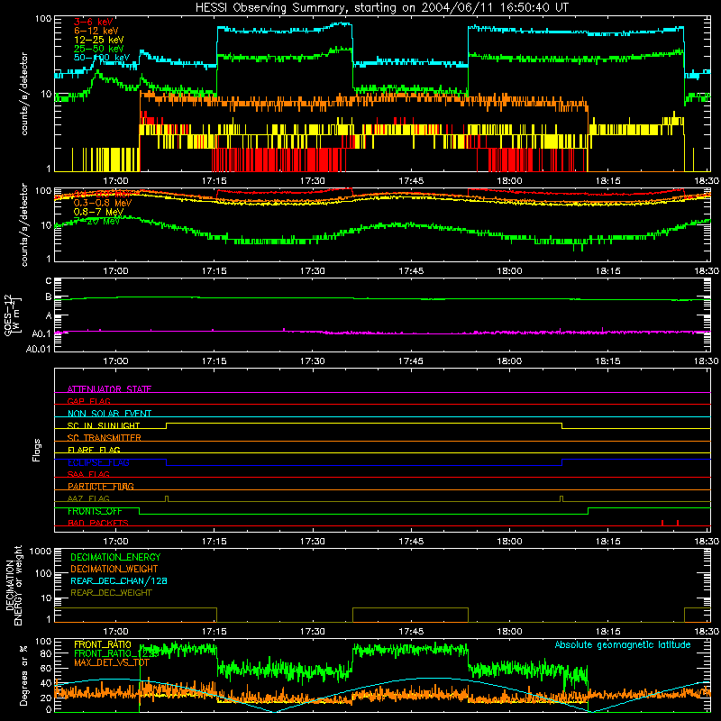The height and width of the screenshot is (721, 721).
Task: Select the green FRONTS_OFF flag label
Action: 95,511
